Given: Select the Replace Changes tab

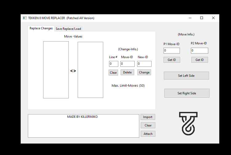Looking at the screenshot, I should pos(41,28).
